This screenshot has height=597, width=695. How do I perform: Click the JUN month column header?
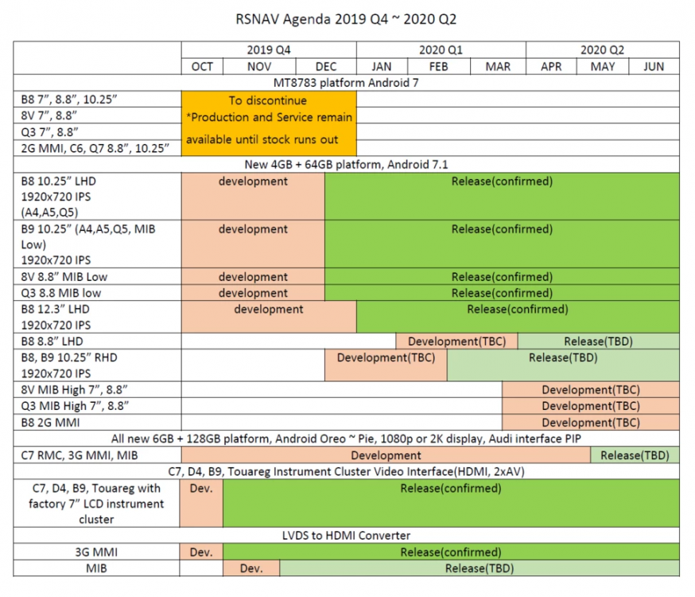[x=654, y=67]
